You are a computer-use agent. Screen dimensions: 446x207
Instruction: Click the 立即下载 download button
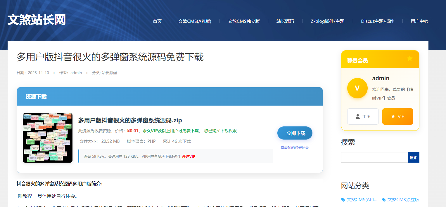(295, 133)
